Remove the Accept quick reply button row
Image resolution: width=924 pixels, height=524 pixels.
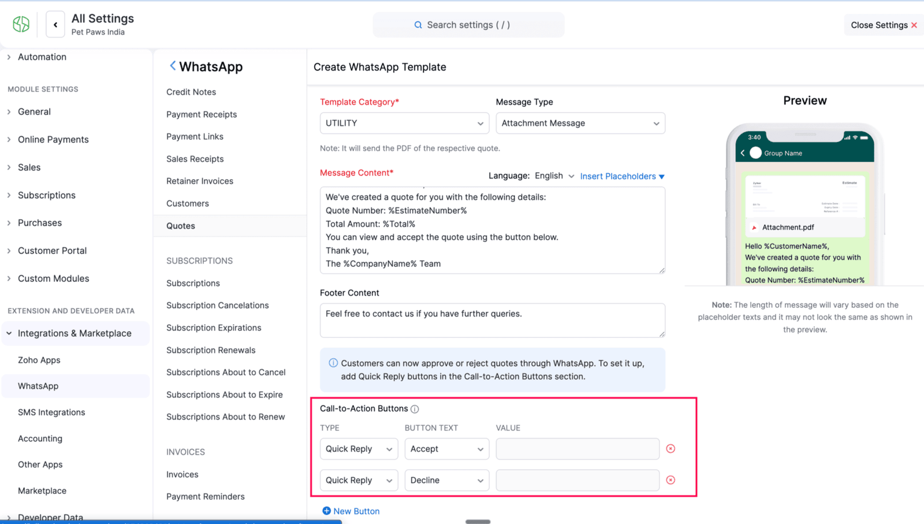click(x=670, y=449)
